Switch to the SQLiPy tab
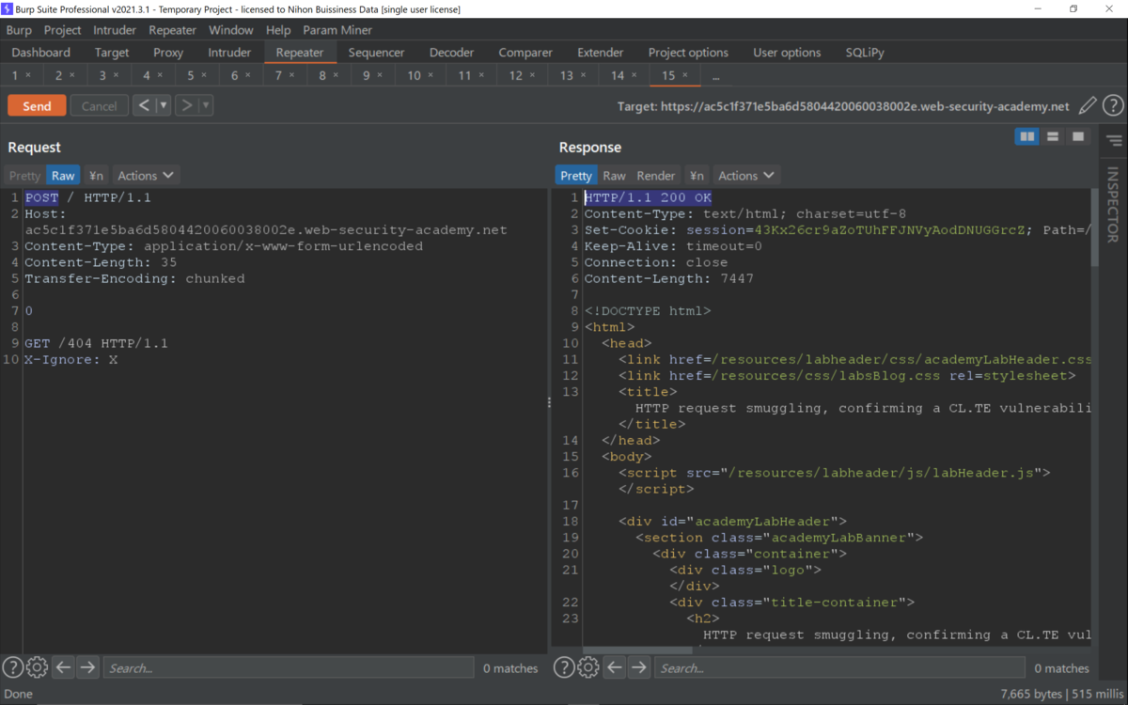This screenshot has height=705, width=1128. coord(865,53)
